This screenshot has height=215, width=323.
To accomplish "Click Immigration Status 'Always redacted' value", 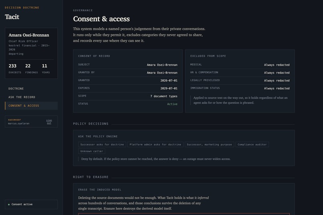I will point(277,88).
